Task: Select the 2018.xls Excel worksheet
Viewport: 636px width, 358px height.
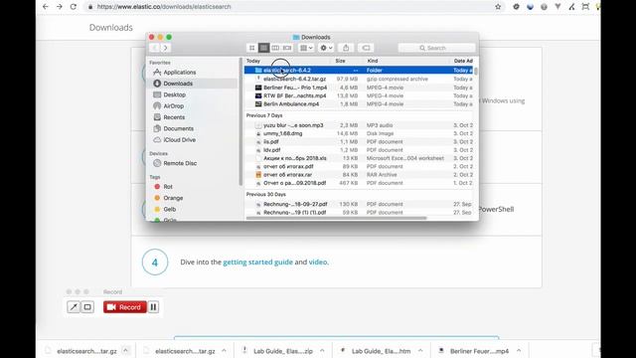Action: [x=359, y=158]
